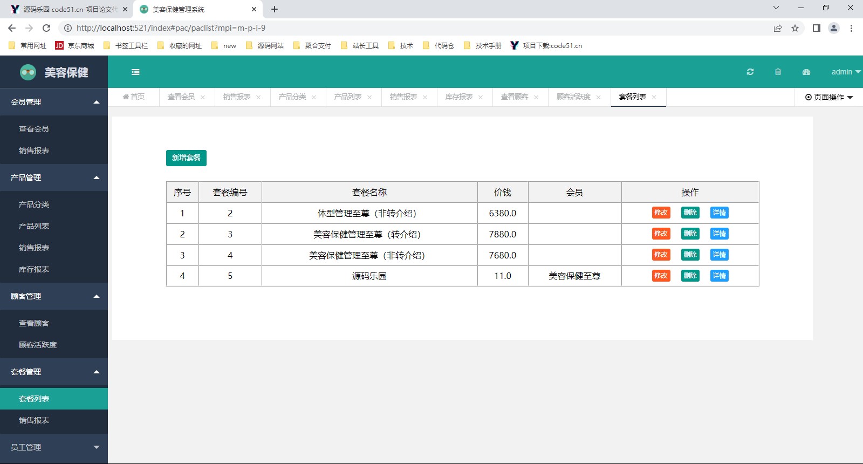Switch to the 查看顾客 tab

(515, 97)
